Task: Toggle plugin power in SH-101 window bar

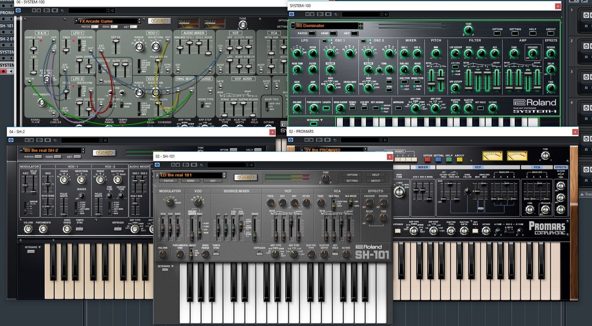Action: [x=157, y=165]
